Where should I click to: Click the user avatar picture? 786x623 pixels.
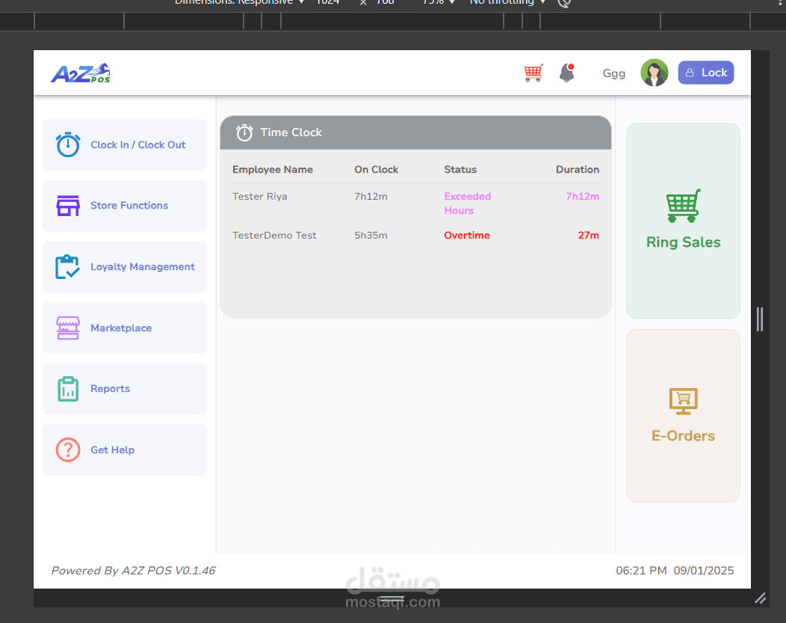[x=655, y=73]
